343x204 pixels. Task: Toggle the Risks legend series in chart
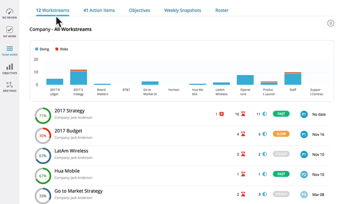coord(62,49)
